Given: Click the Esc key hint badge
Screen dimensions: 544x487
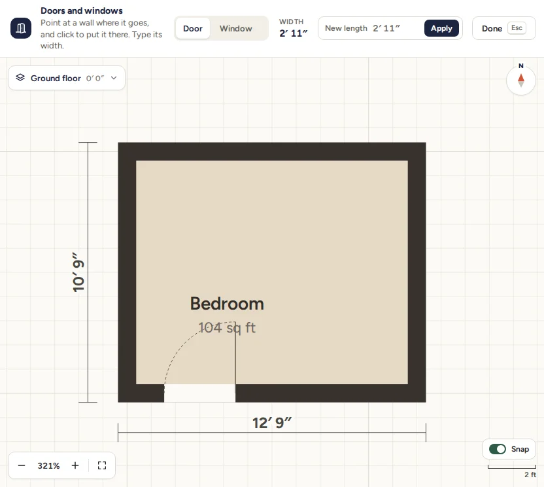Looking at the screenshot, I should pyautogui.click(x=517, y=27).
